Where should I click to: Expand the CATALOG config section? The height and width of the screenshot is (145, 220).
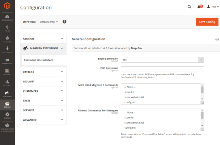43,72
